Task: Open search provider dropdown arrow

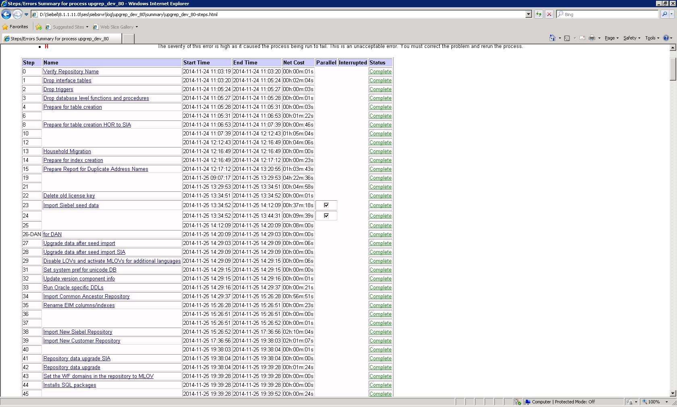Action: (x=672, y=14)
